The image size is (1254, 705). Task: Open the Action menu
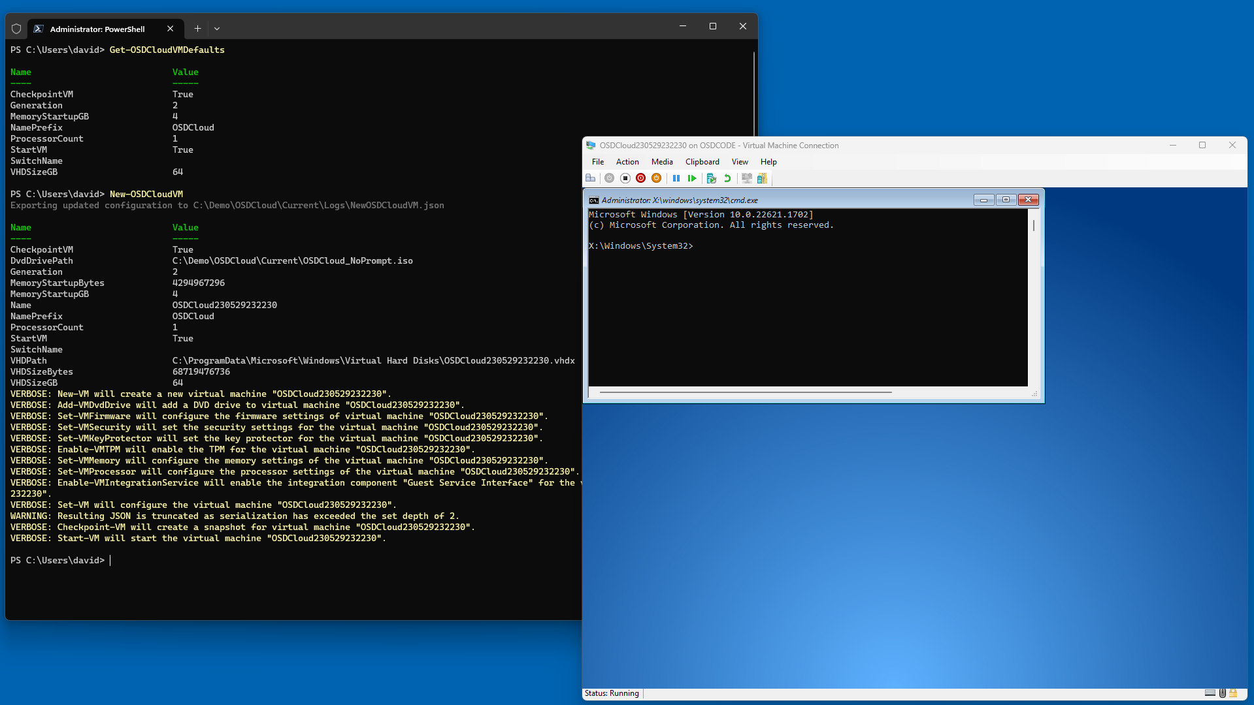(627, 162)
